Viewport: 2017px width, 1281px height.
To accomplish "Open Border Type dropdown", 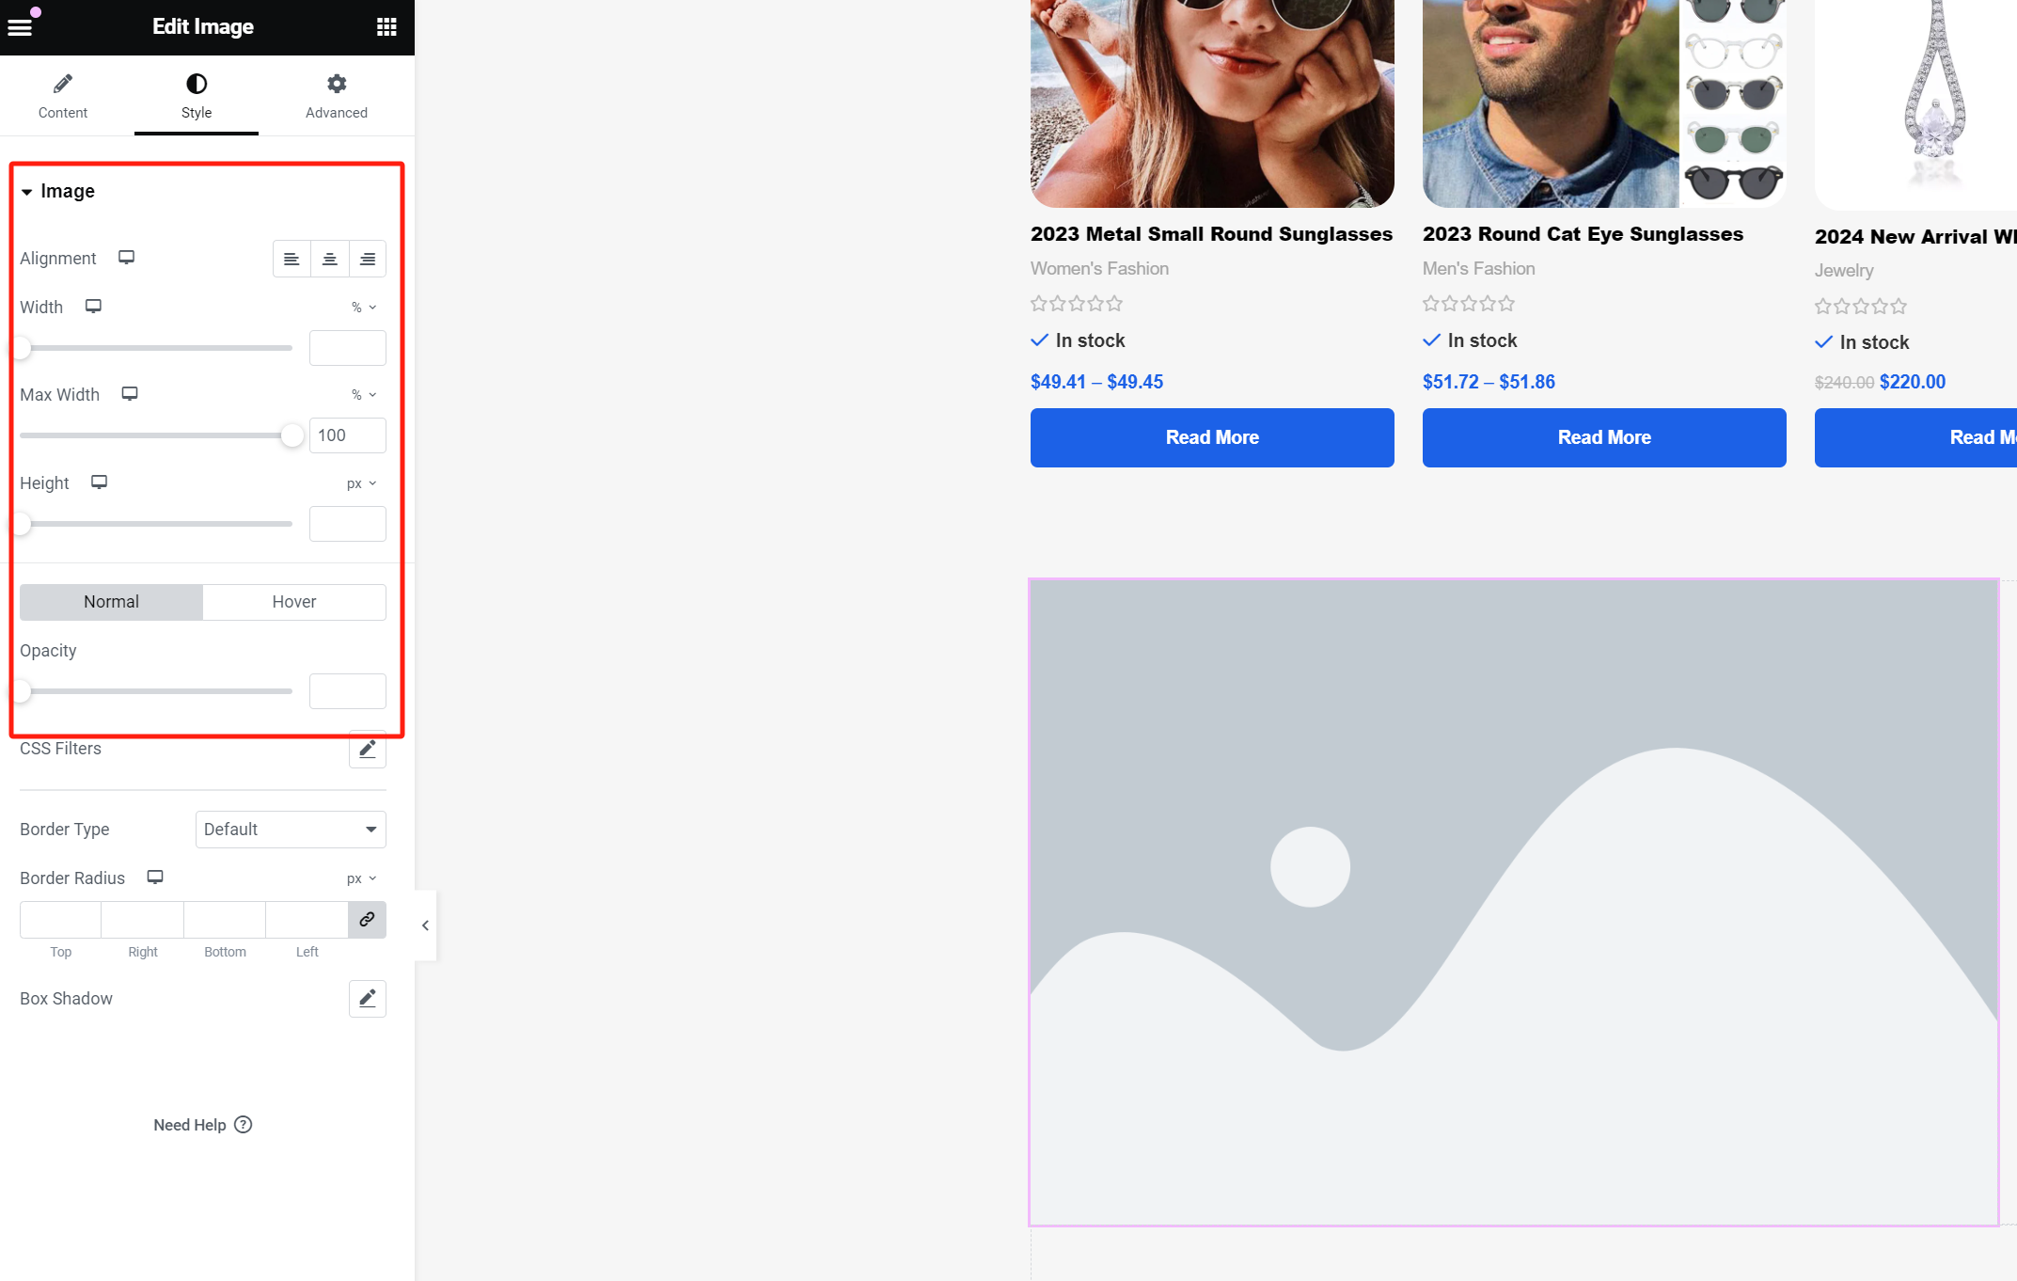I will pos(291,830).
